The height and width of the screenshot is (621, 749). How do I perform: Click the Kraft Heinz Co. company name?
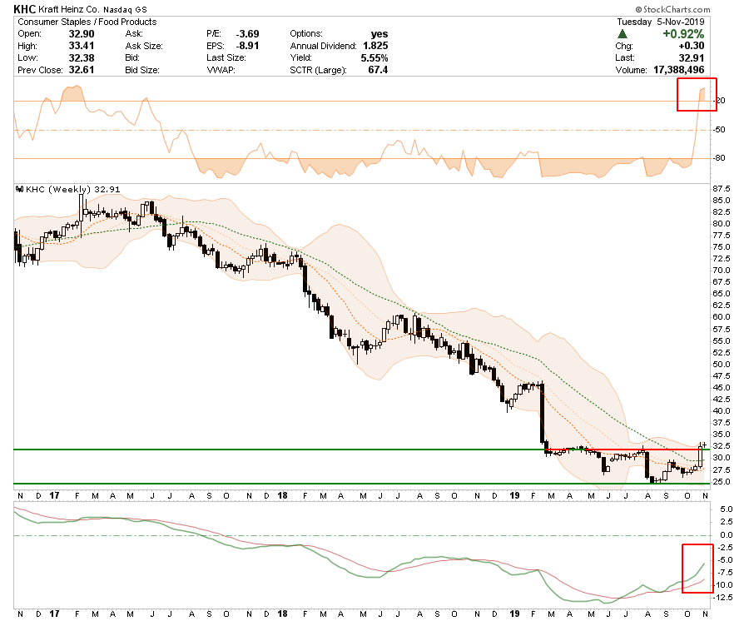click(69, 9)
